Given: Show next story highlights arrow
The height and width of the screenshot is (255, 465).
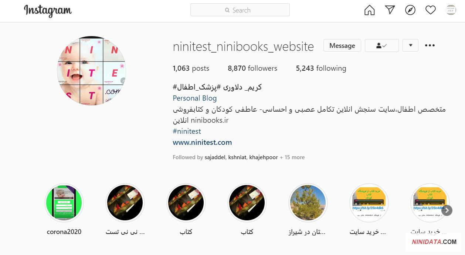Looking at the screenshot, I should [447, 210].
